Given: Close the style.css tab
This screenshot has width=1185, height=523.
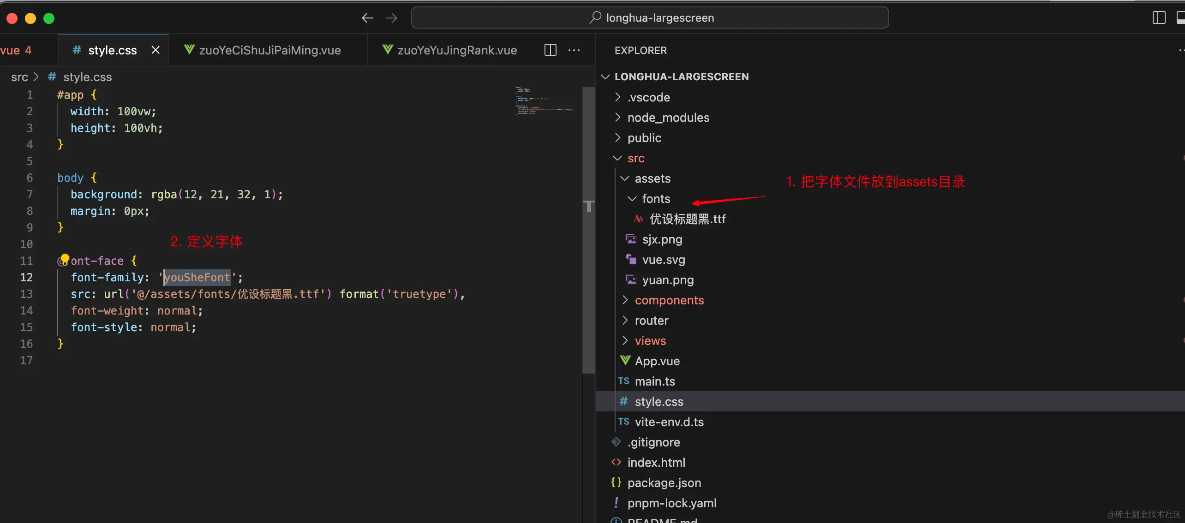Looking at the screenshot, I should [x=156, y=50].
